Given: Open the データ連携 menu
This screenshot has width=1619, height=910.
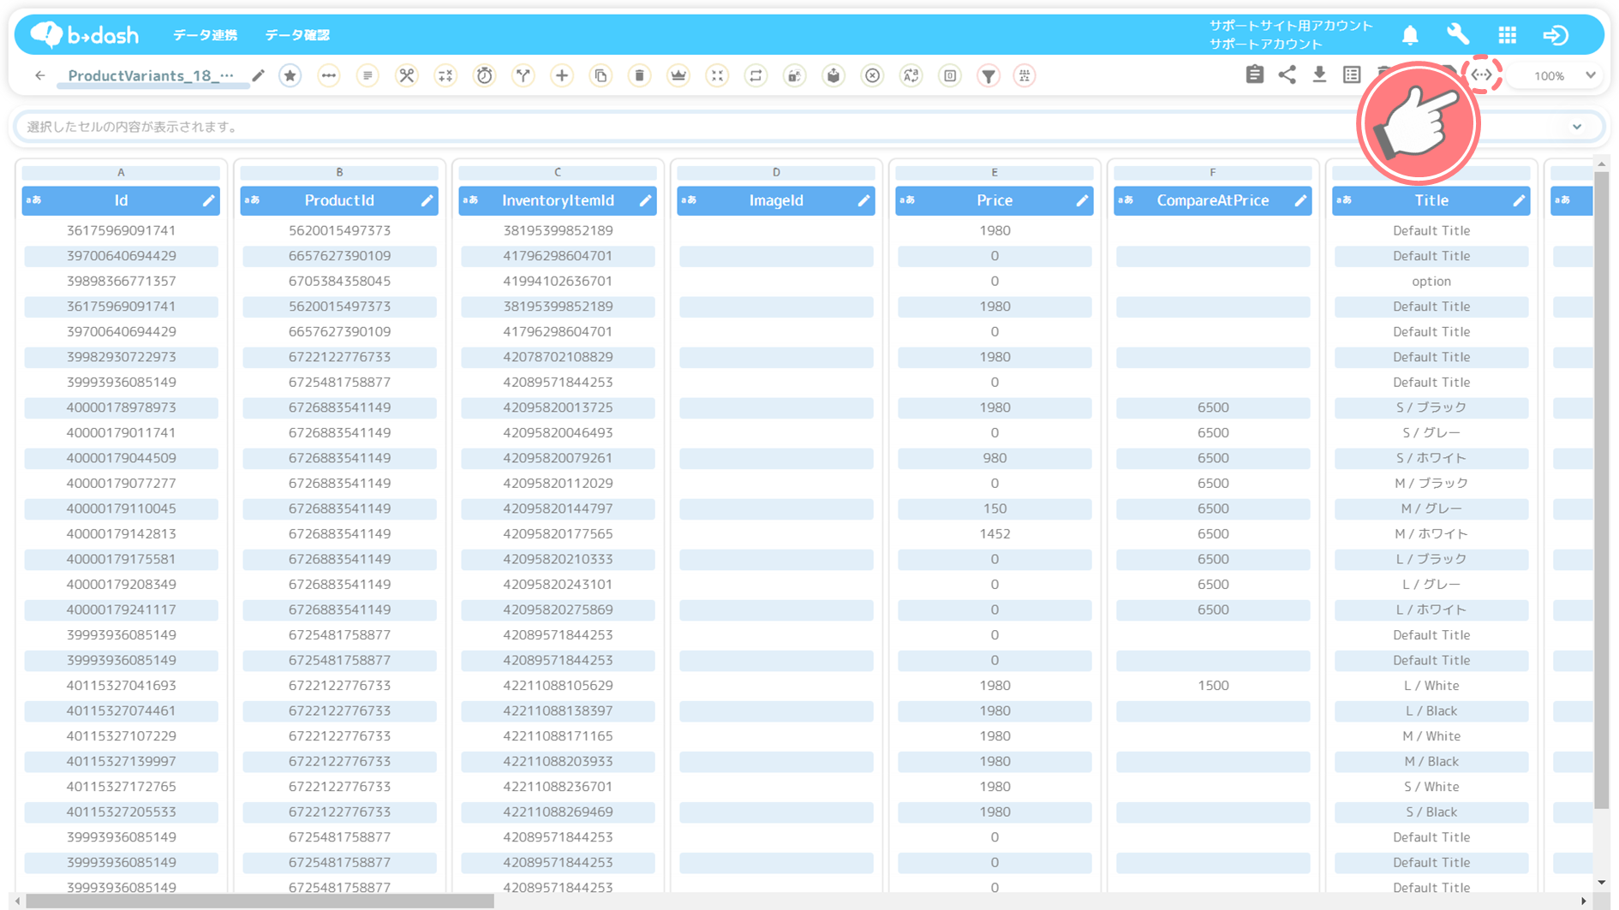Looking at the screenshot, I should [x=206, y=35].
